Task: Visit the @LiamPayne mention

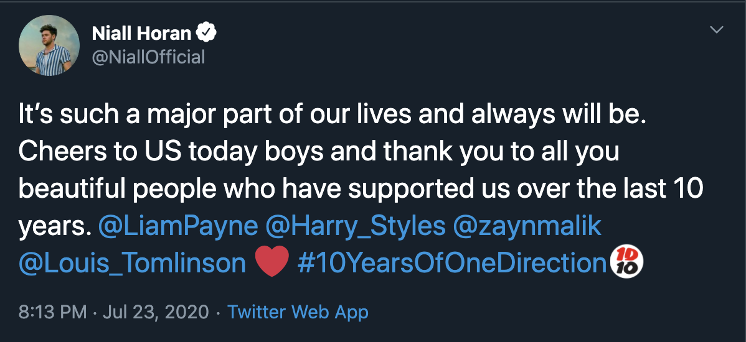Action: [178, 226]
